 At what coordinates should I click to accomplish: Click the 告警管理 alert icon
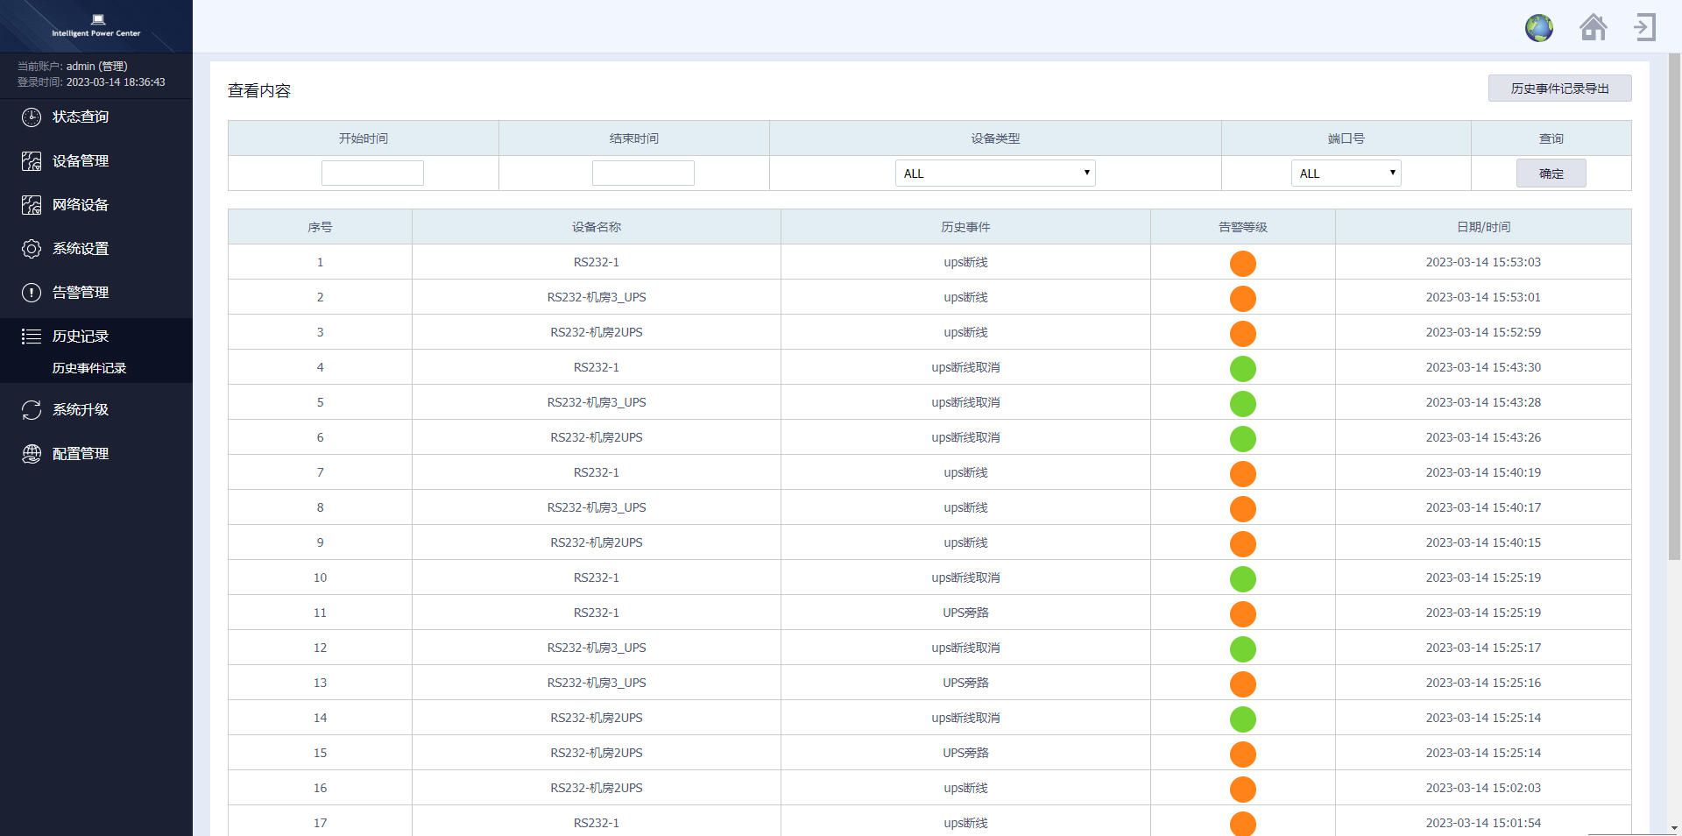[x=32, y=293]
